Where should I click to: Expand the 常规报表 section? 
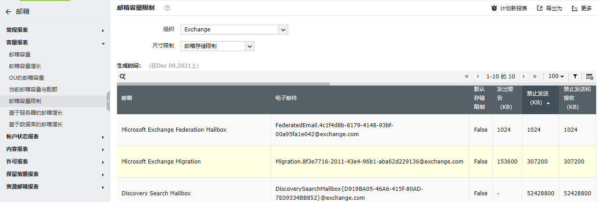(54, 30)
